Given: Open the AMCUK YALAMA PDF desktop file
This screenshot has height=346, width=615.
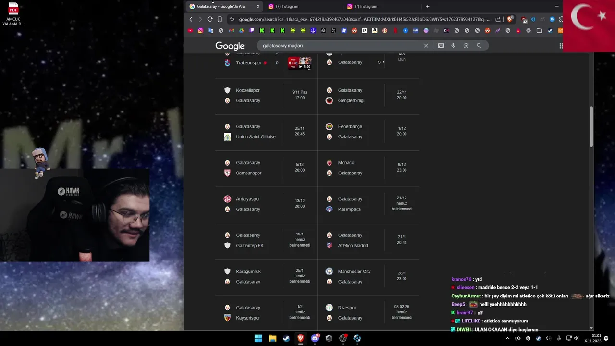Looking at the screenshot, I should click(x=13, y=14).
